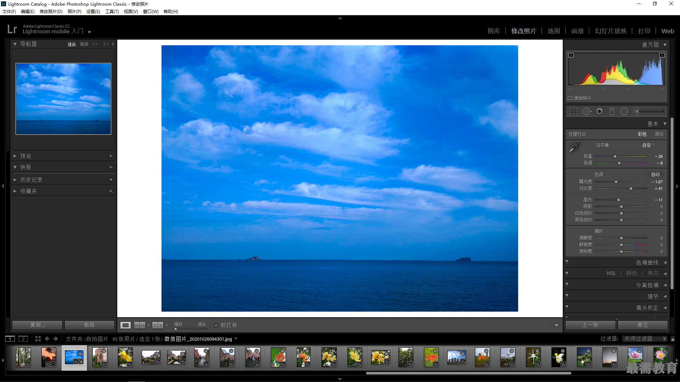The image size is (680, 382).
Task: Select the Adjustment Brush tool
Action: pyautogui.click(x=649, y=111)
